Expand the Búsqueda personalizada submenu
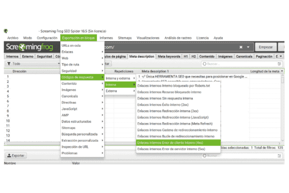The width and height of the screenshot is (289, 193). (82, 134)
